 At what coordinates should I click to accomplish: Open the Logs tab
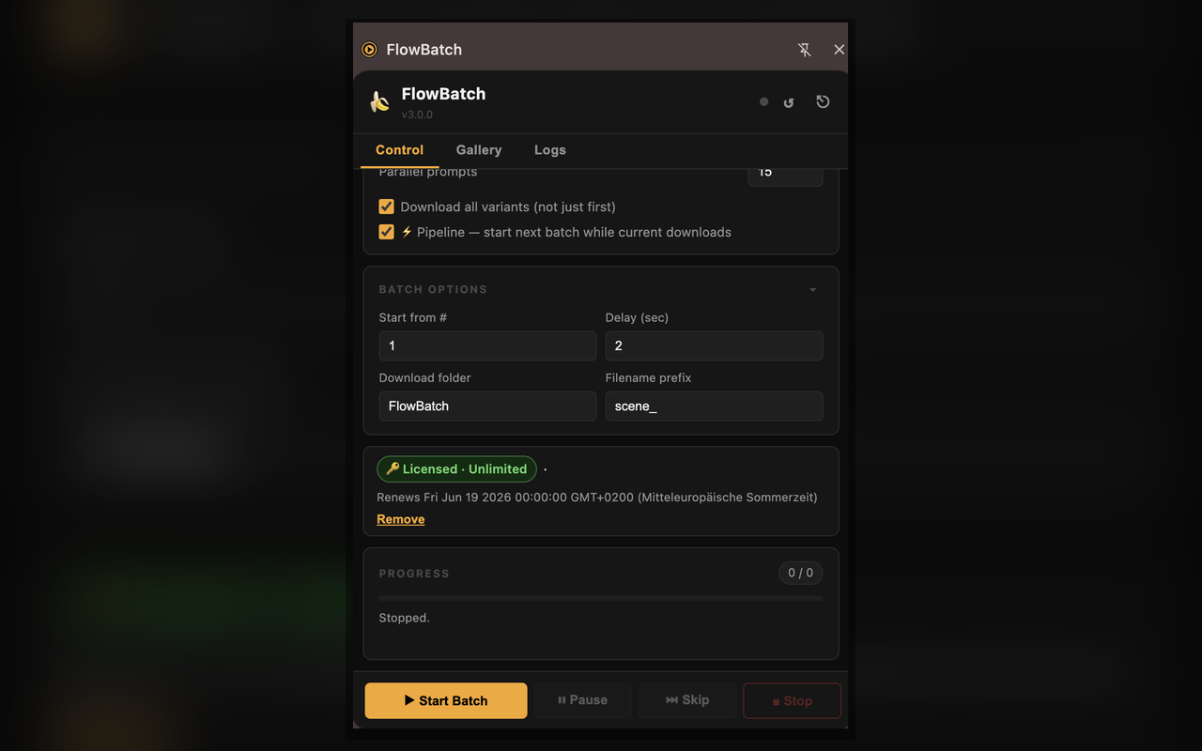(x=550, y=150)
